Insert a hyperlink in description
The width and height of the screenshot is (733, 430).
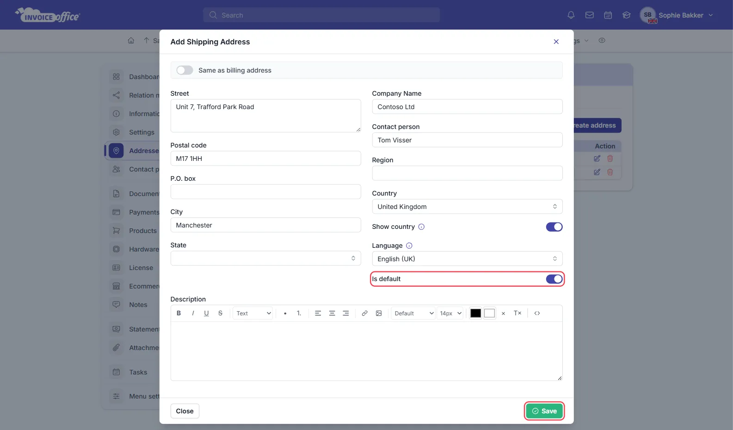pyautogui.click(x=365, y=313)
